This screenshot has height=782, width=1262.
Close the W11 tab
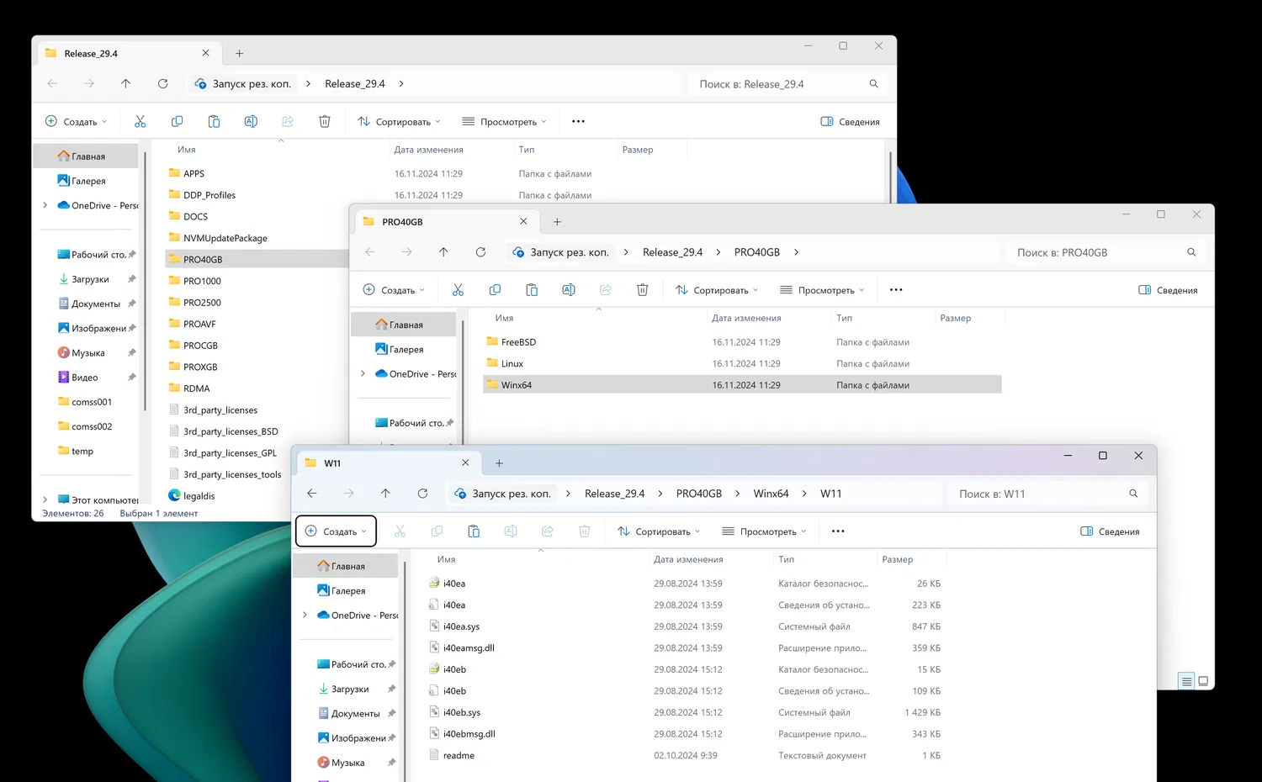tap(465, 463)
